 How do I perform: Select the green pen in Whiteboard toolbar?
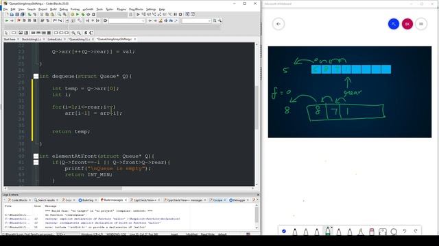328,231
